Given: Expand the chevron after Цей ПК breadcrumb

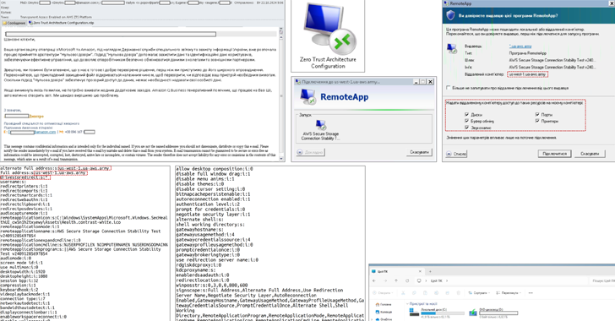Looking at the screenshot, I should click(x=446, y=281).
